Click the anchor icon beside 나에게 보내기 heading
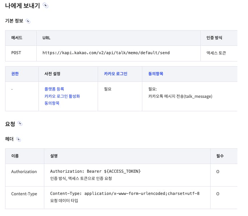This screenshot has width=248, height=216. point(45,5)
